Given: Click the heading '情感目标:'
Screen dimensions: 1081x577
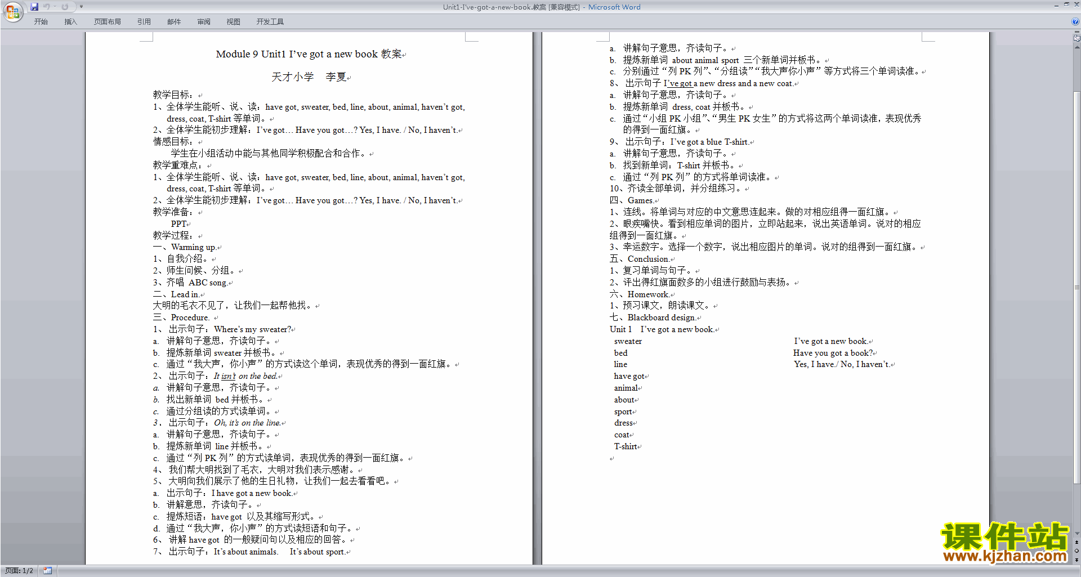Looking at the screenshot, I should click(x=173, y=141).
